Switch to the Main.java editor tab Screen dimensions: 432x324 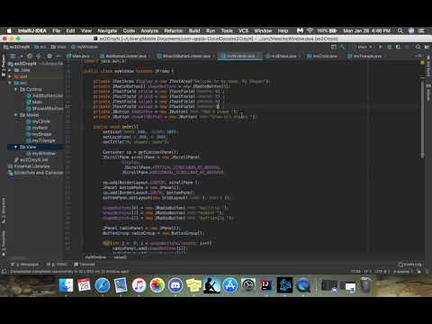pos(78,56)
